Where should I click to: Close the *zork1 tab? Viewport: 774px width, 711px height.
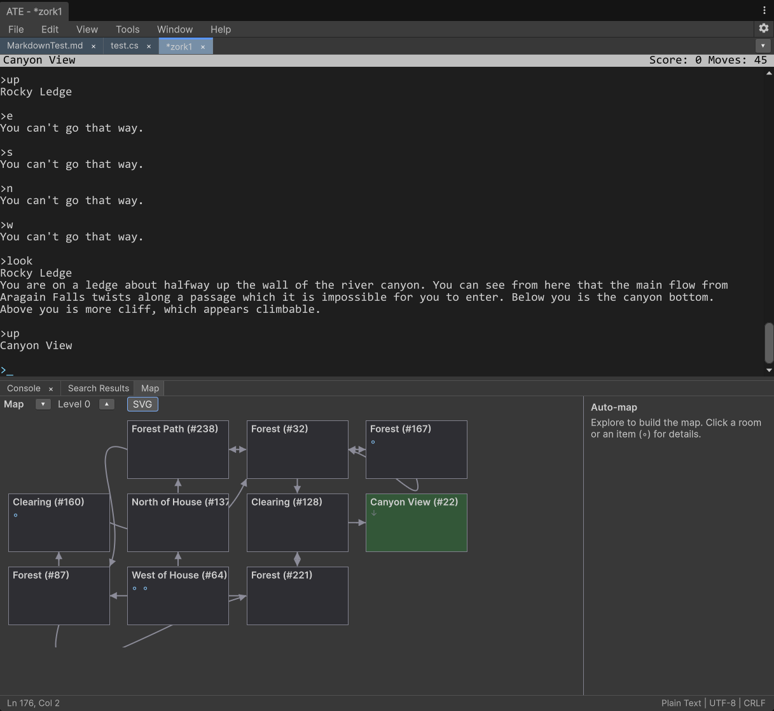point(203,46)
